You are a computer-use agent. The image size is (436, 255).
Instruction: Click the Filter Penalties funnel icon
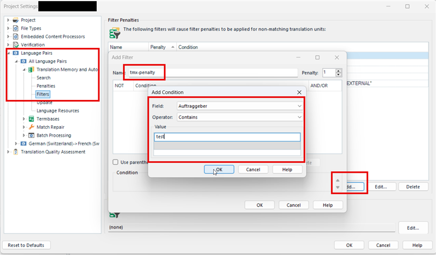(x=114, y=33)
